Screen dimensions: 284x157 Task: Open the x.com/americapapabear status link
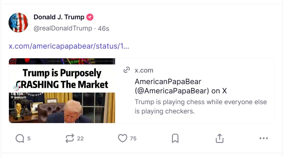click(x=69, y=46)
